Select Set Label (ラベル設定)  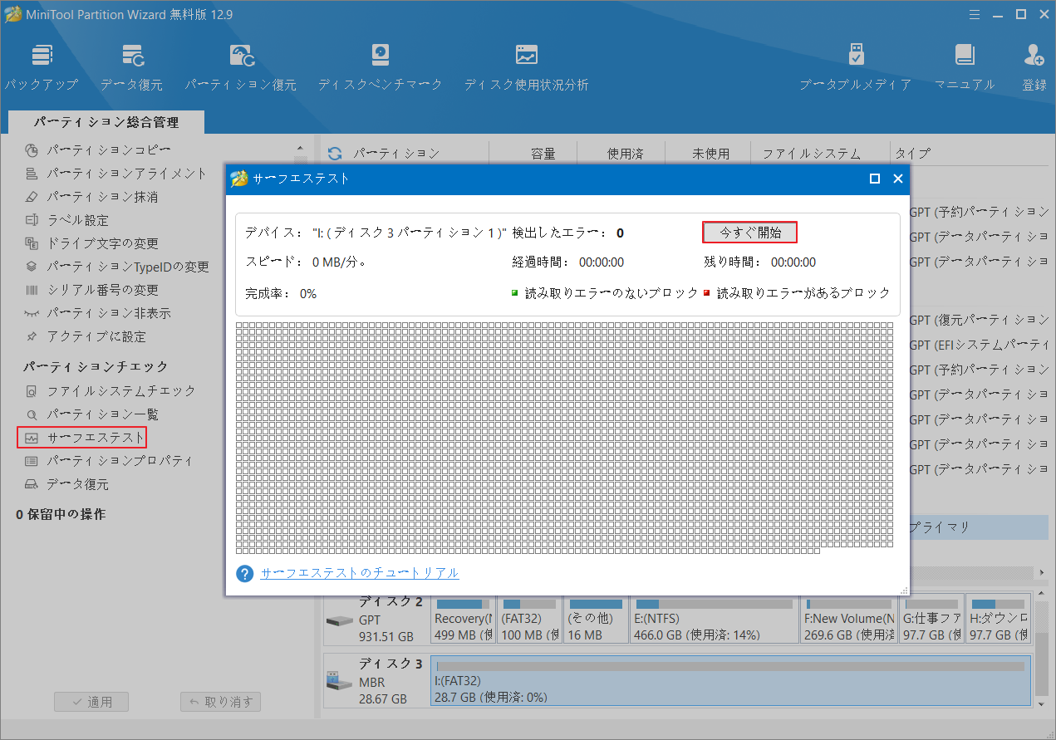coord(66,220)
